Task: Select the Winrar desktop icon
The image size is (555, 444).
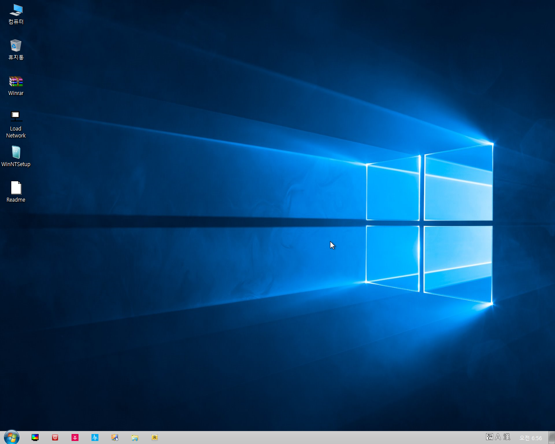Action: pyautogui.click(x=16, y=85)
